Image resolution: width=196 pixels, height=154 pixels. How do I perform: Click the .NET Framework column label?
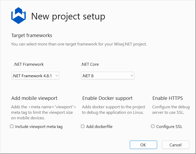(29, 64)
